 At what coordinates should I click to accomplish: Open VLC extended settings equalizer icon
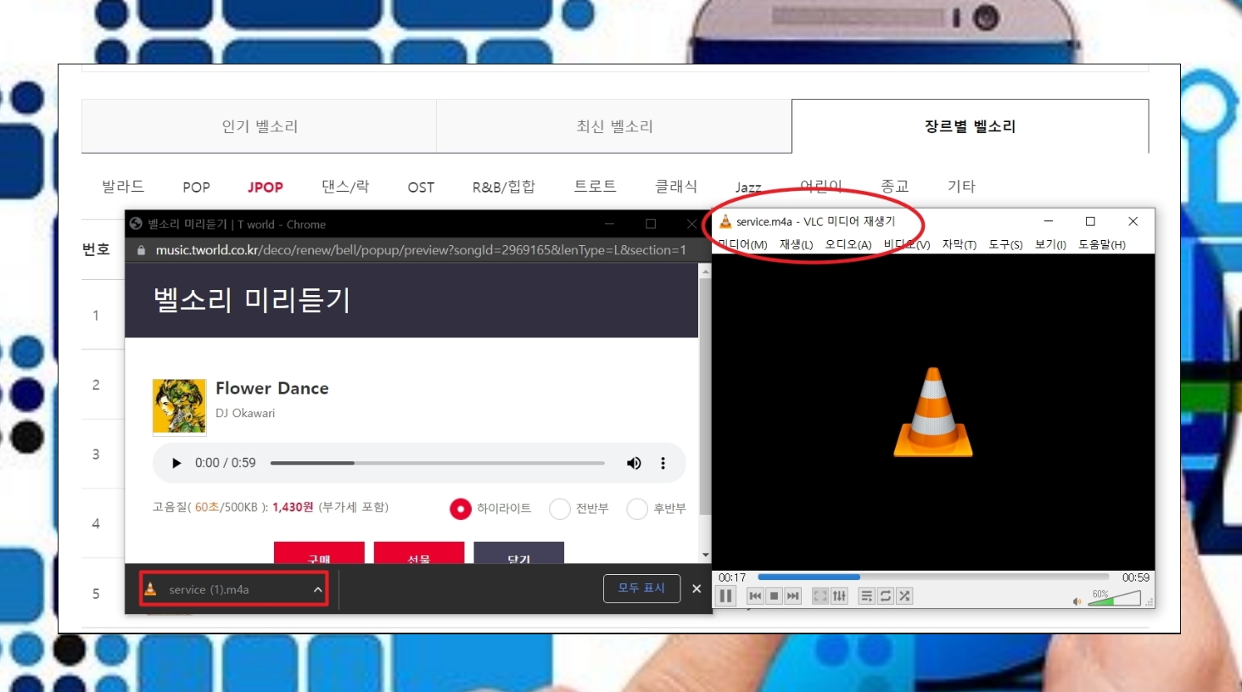click(x=839, y=596)
